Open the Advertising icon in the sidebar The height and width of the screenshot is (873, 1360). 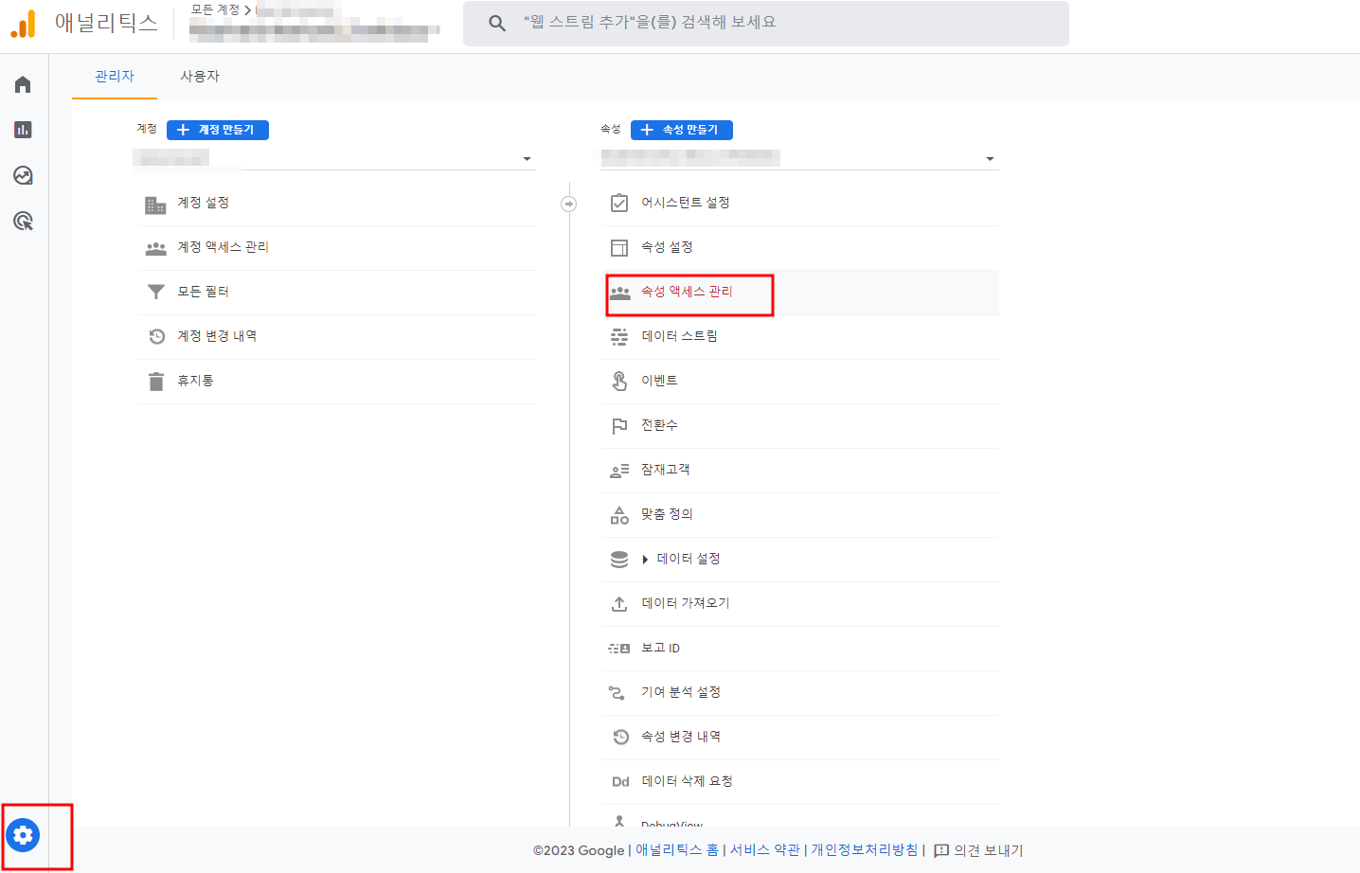[23, 221]
